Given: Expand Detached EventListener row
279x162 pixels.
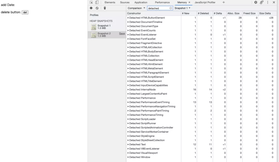Looking at the screenshot, I should point(128,35).
